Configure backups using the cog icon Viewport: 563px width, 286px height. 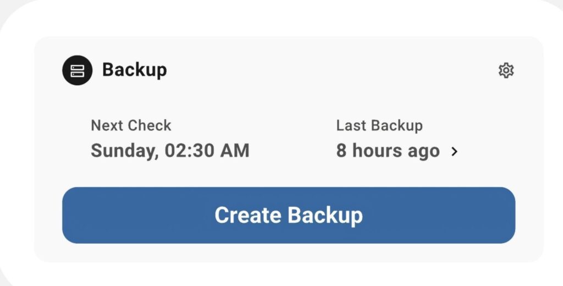tap(506, 70)
